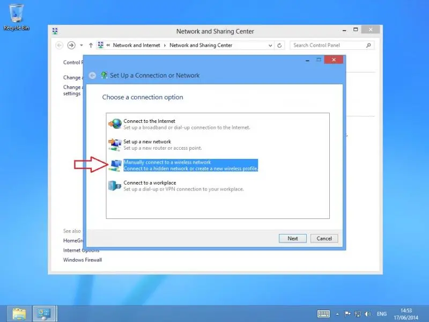
Task: Click the wizard's back arrow icon
Action: pos(93,76)
